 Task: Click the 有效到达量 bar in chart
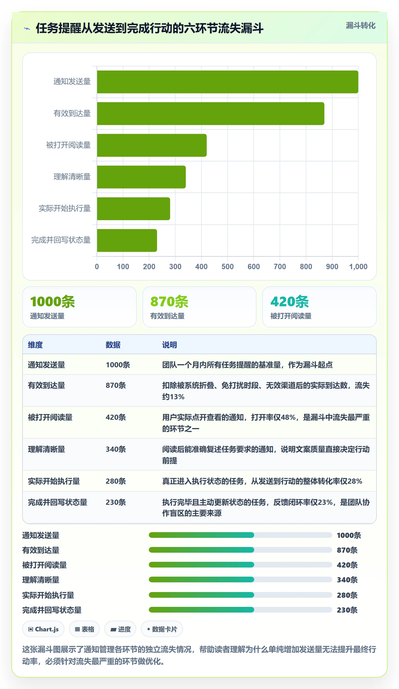click(x=211, y=114)
